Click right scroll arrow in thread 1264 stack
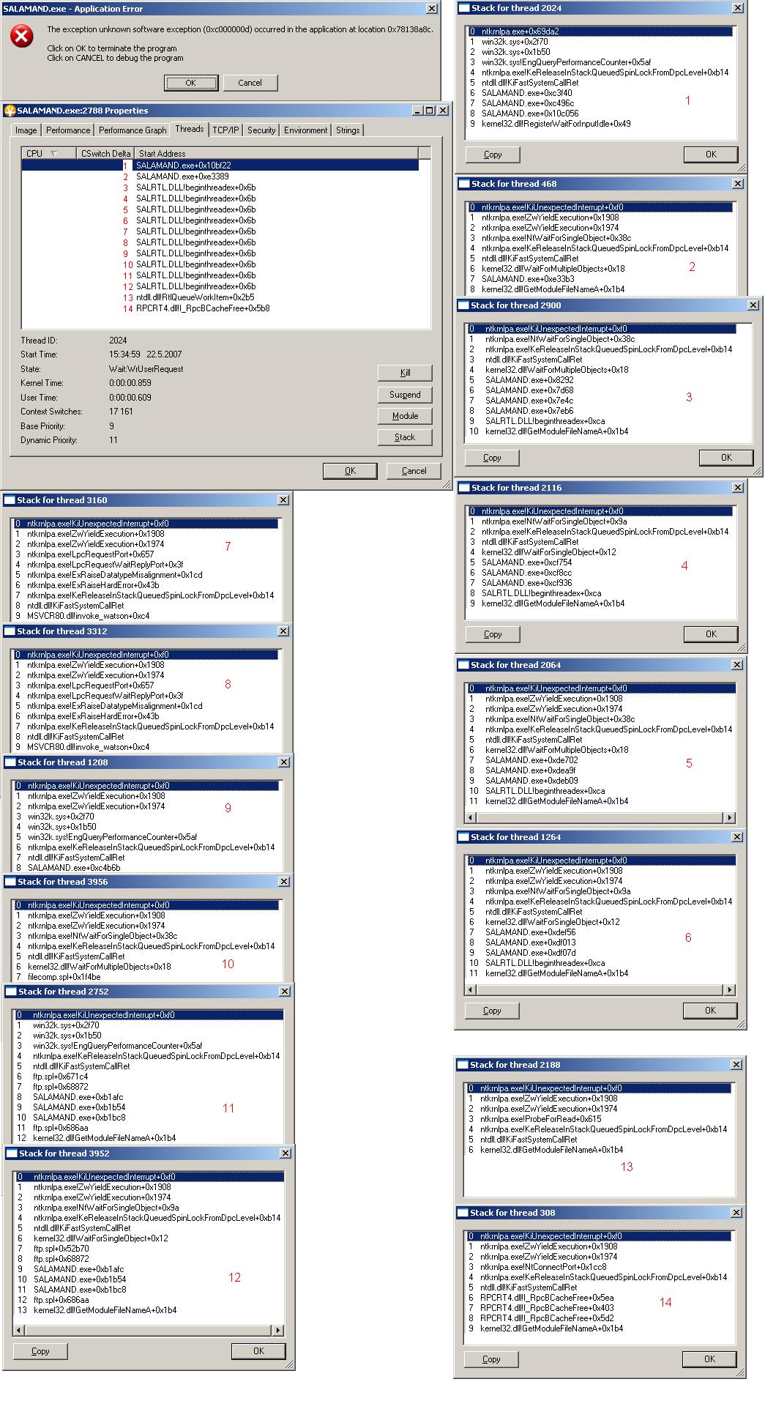The width and height of the screenshot is (765, 1401). tap(729, 989)
